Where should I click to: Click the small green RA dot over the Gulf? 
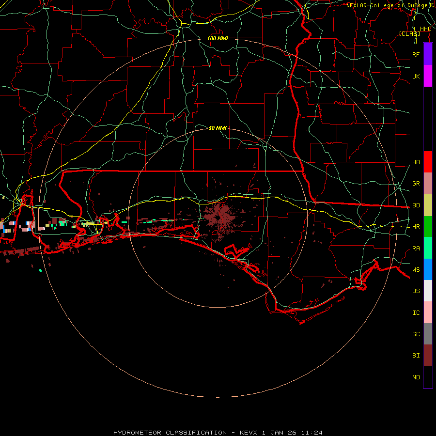[x=41, y=270]
